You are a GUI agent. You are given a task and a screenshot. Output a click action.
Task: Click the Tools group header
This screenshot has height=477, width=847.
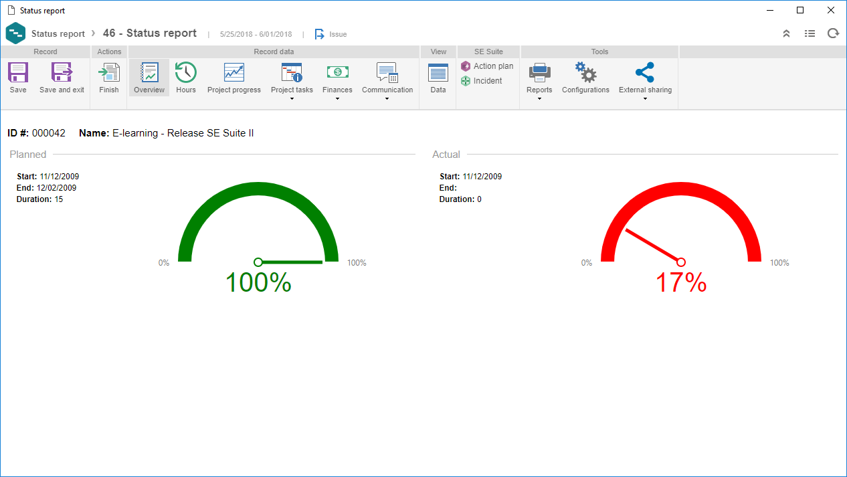599,52
